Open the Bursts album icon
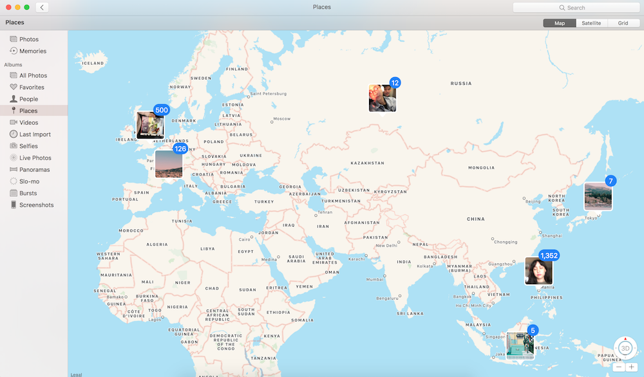The width and height of the screenshot is (644, 377). click(14, 193)
